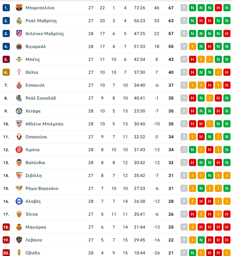Viewport: 233px width, 256px height.
Task: Select the Villarreal yellow crest
Action: [19, 46]
